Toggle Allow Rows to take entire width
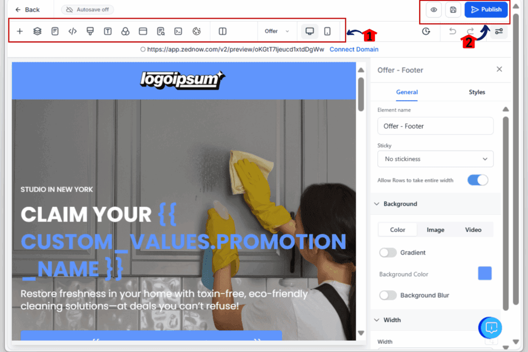Image resolution: width=528 pixels, height=352 pixels. [x=477, y=180]
